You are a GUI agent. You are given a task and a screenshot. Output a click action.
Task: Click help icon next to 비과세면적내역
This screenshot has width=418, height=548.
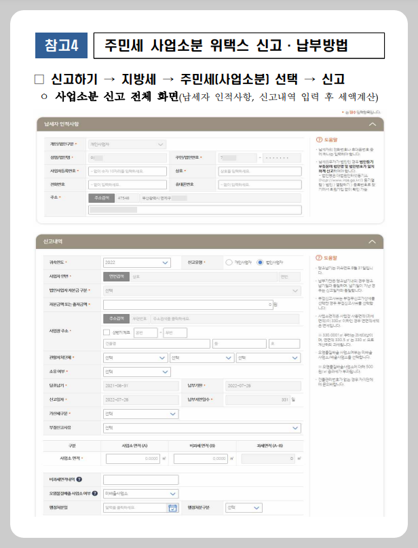[79, 480]
